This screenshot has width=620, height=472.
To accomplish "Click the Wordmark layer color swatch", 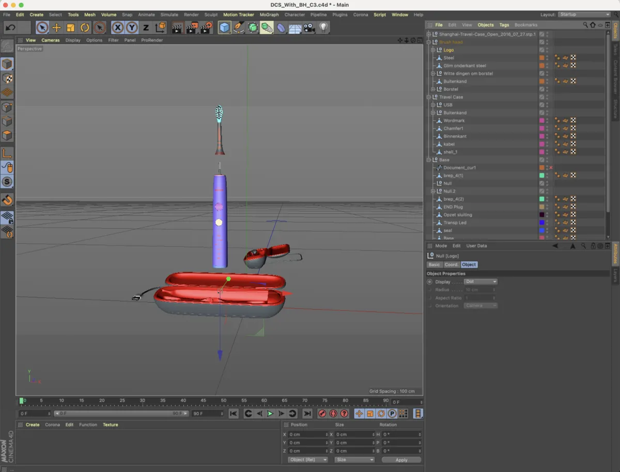I will point(541,120).
